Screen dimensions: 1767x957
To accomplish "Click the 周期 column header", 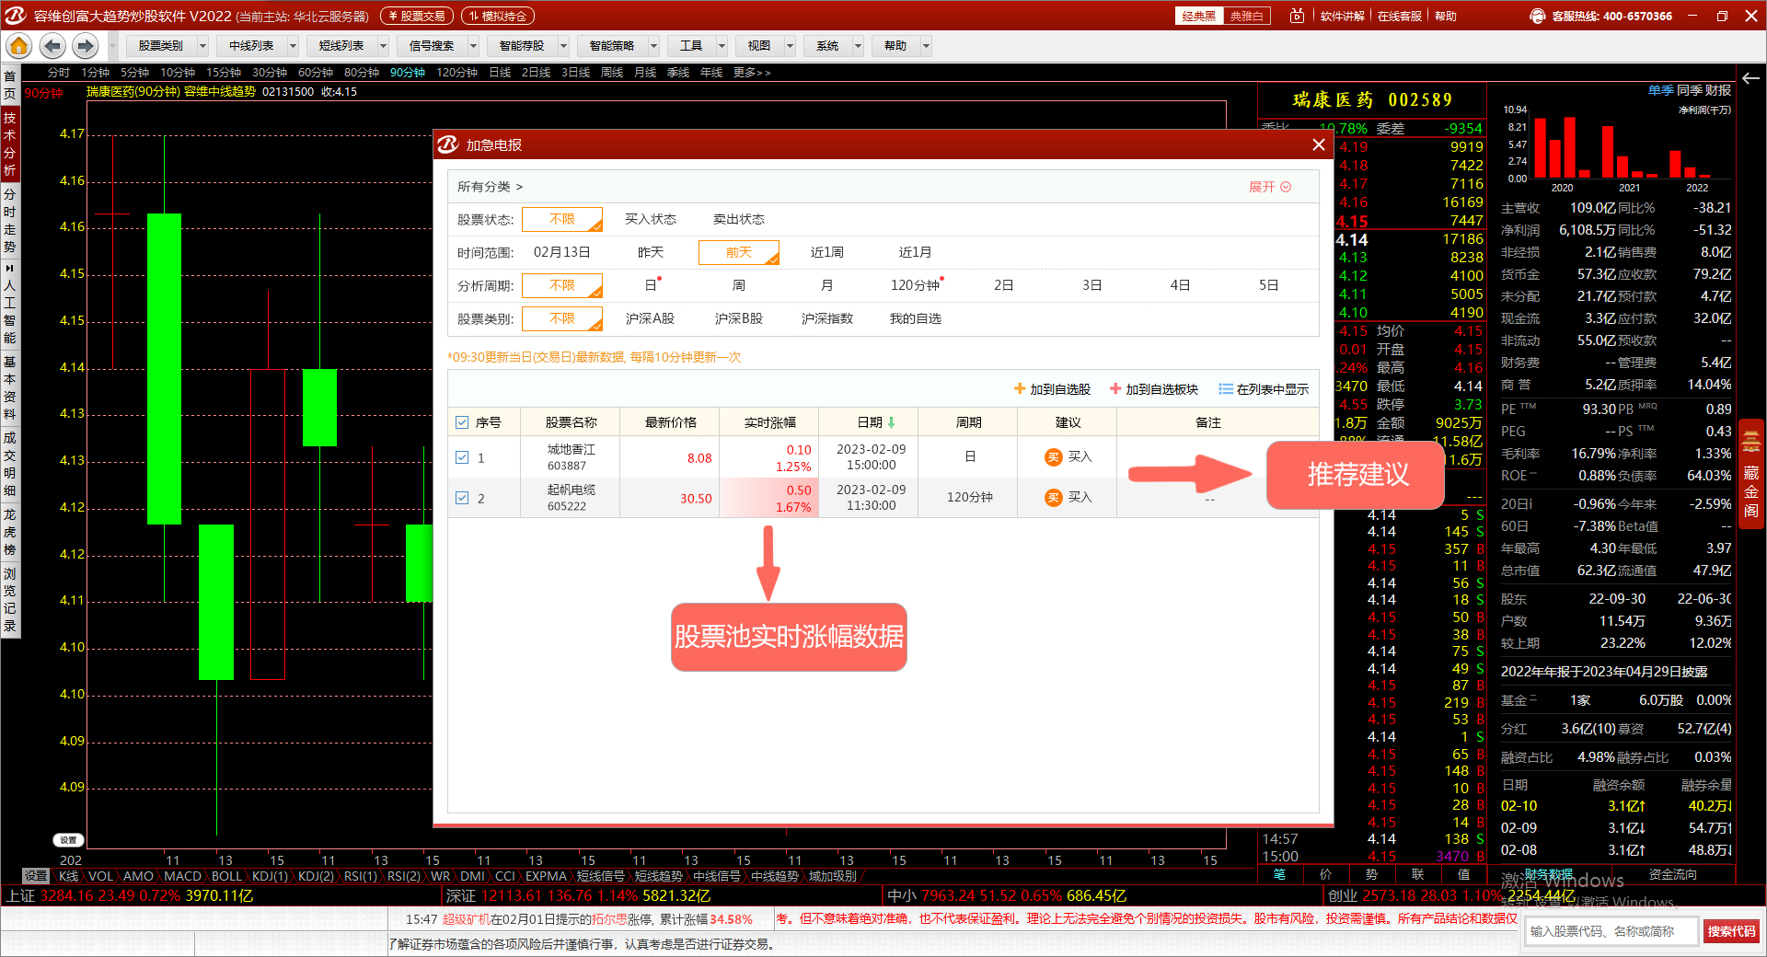I will (968, 422).
